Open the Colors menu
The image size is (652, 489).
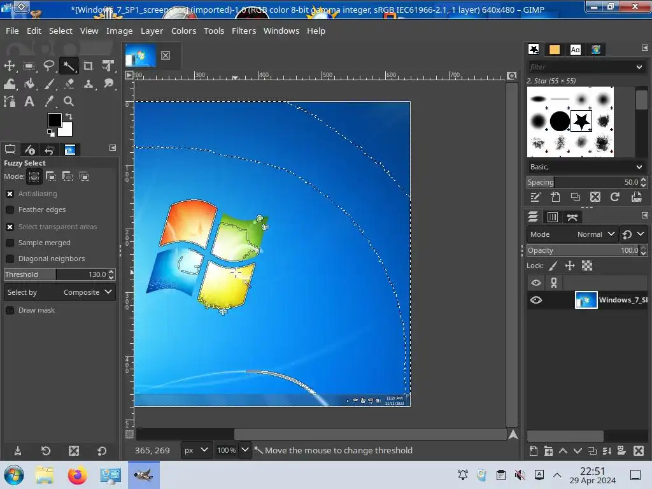click(x=183, y=31)
